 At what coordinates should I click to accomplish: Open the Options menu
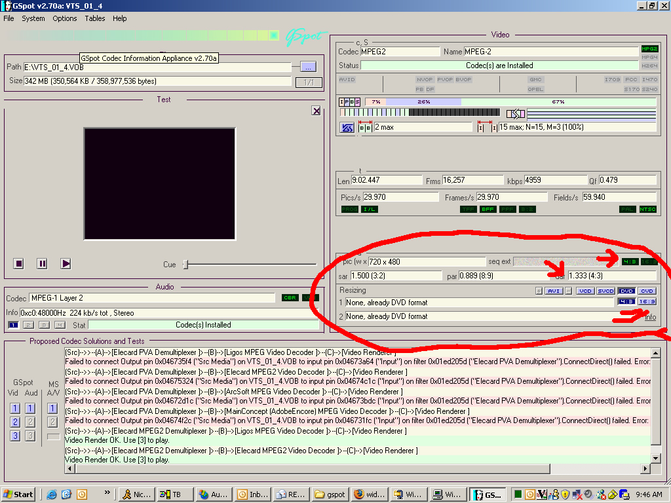tap(65, 18)
